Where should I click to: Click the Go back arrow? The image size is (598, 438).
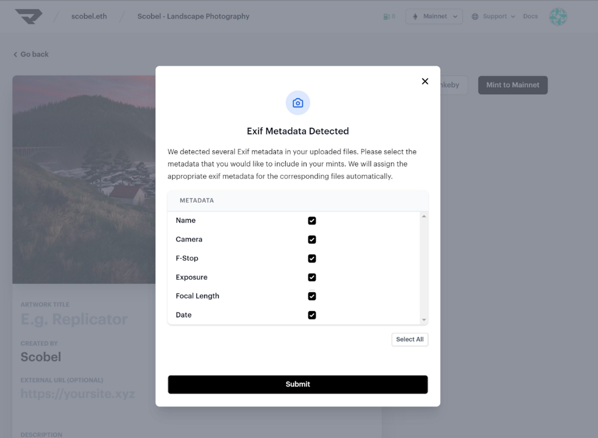(x=15, y=54)
